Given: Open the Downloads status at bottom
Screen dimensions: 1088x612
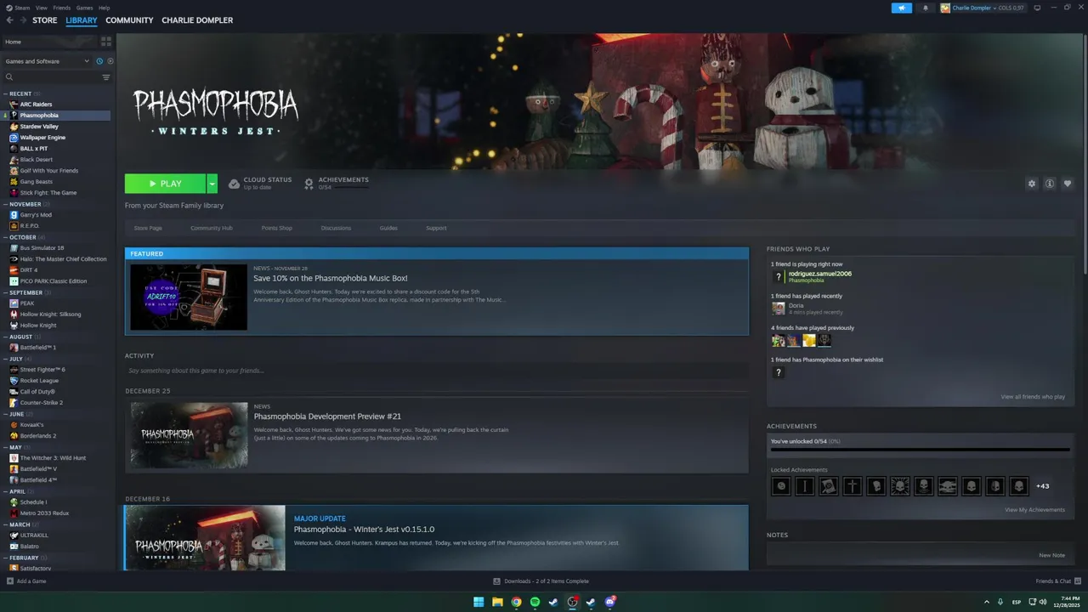Looking at the screenshot, I should 541,581.
